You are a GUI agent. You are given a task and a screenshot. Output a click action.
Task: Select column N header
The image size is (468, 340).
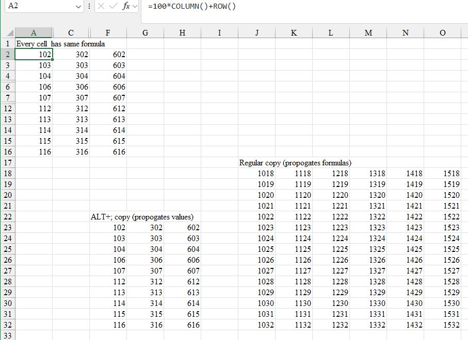406,33
